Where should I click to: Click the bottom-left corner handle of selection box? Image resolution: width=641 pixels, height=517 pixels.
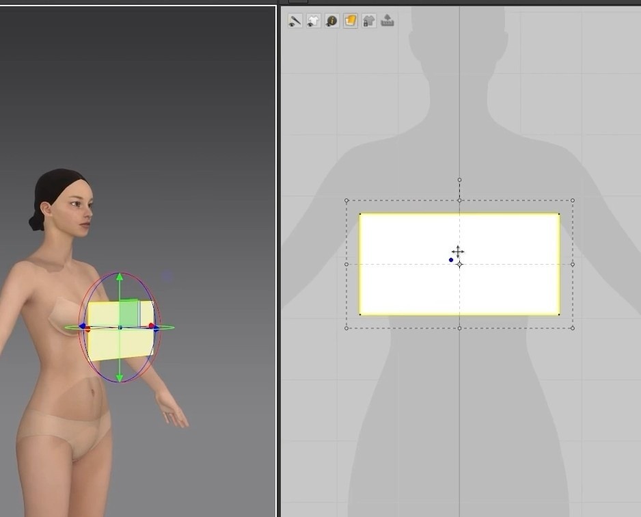346,328
